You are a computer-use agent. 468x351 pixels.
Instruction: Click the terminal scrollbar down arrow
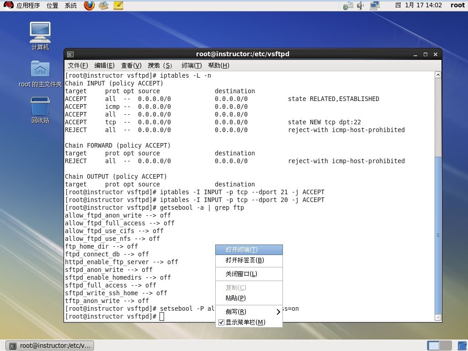(438, 318)
